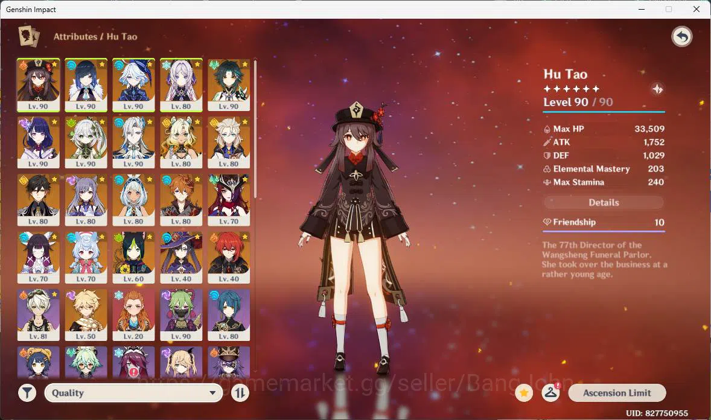Click the Elemental Mastery 203 stat
The height and width of the screenshot is (420, 711).
point(604,169)
